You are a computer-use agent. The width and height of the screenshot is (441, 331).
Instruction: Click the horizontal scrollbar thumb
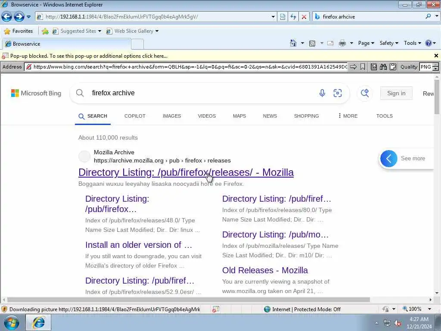coord(189,300)
